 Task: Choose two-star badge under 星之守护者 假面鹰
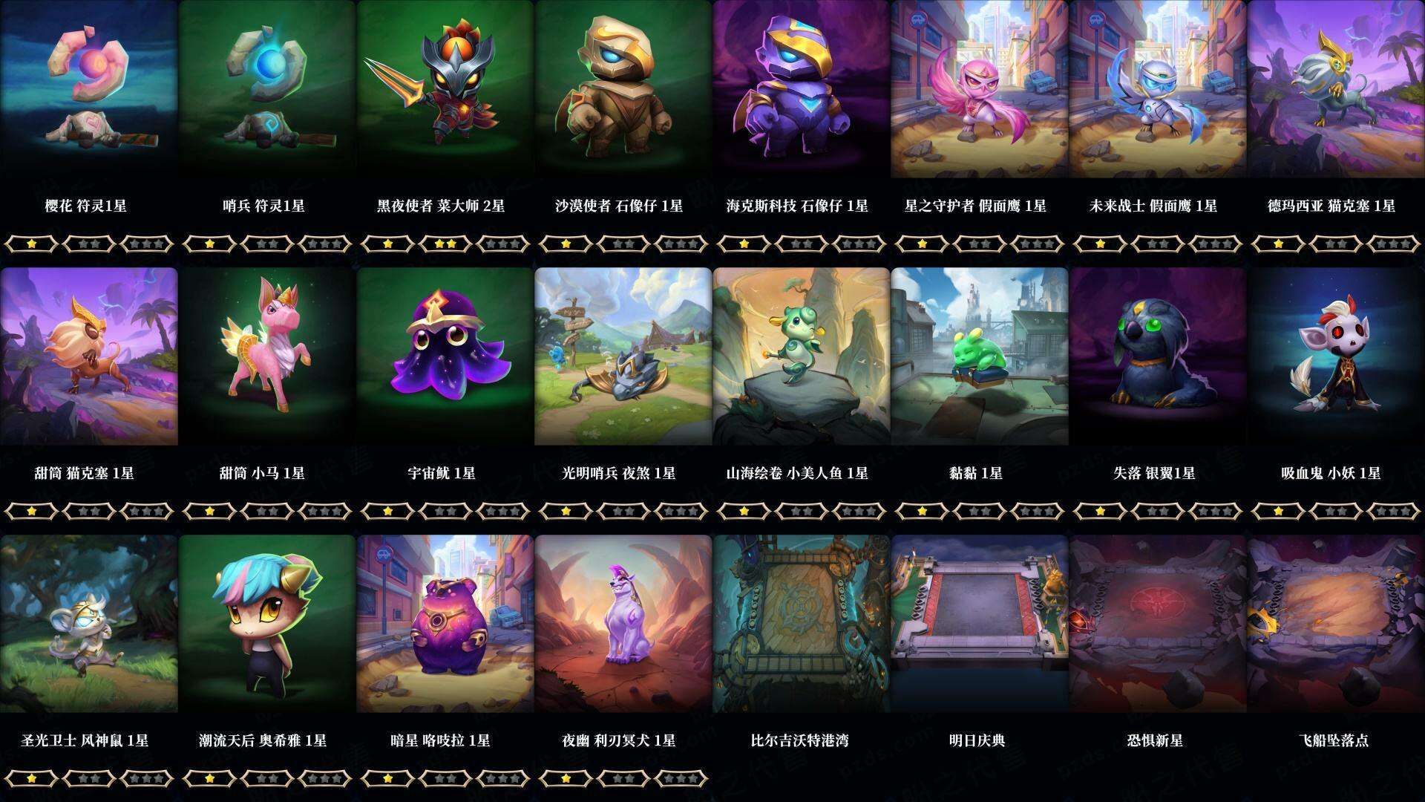coord(979,244)
